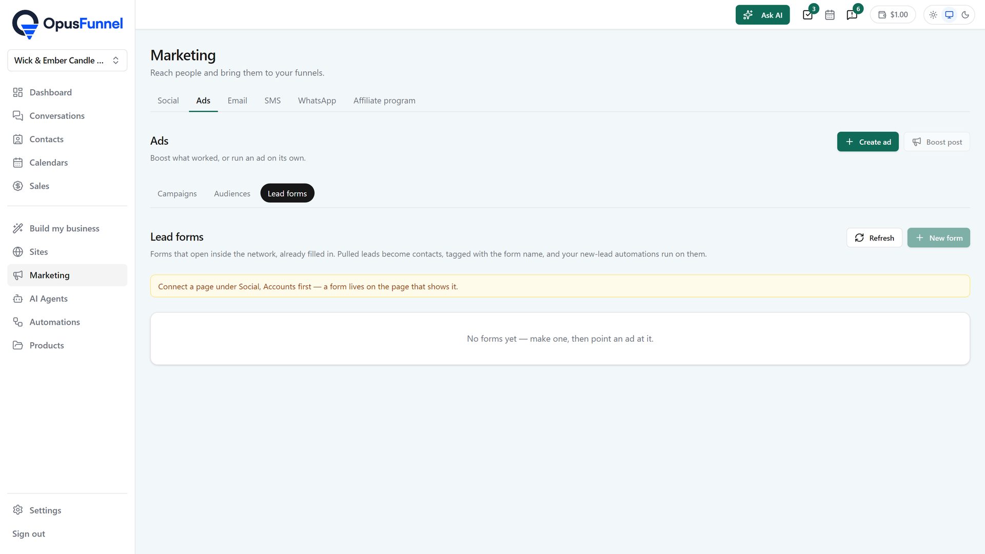This screenshot has height=554, width=985.
Task: Click Sign out
Action: click(29, 533)
